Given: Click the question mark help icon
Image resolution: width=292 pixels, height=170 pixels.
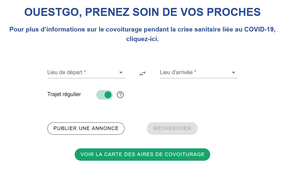Looking at the screenshot, I should (x=120, y=95).
